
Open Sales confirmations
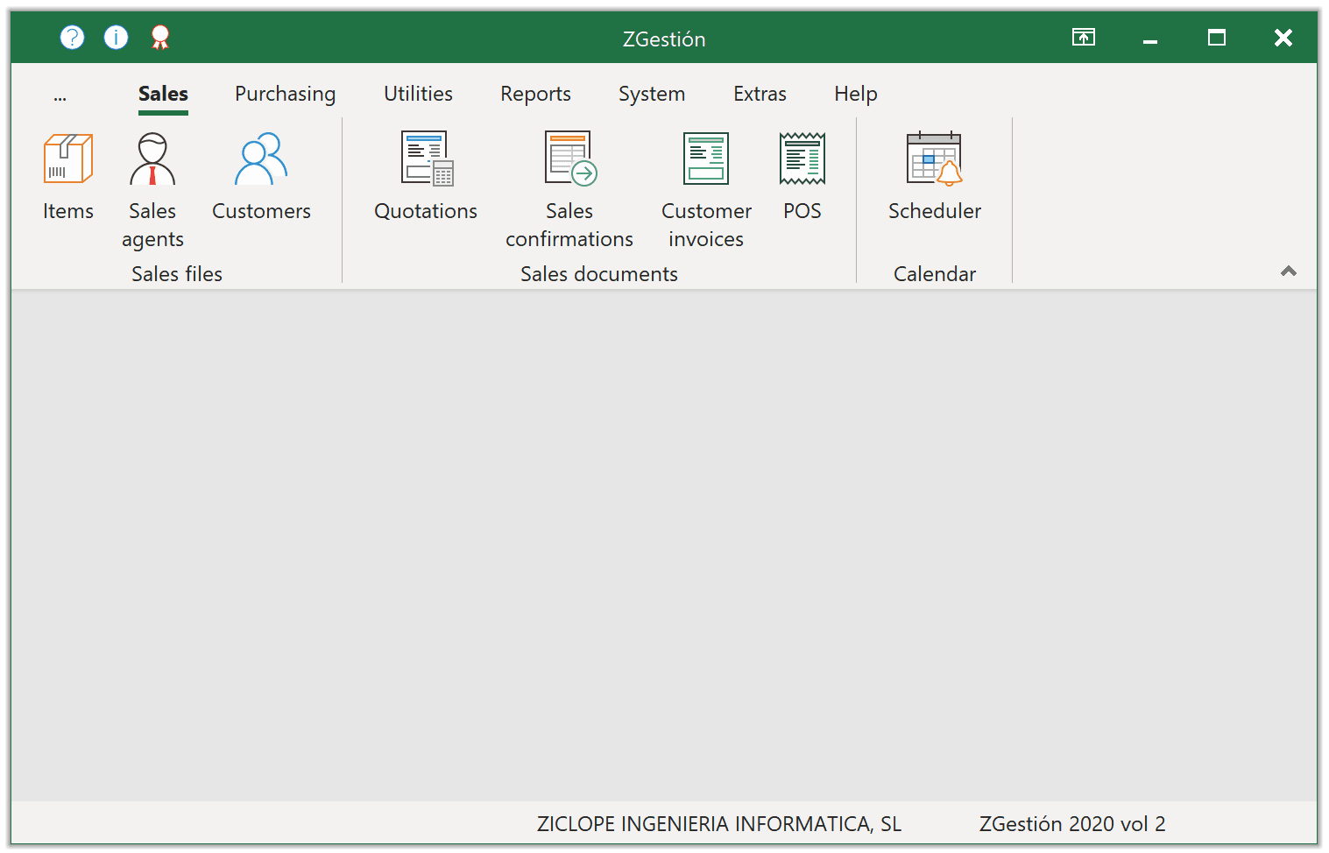pos(569,159)
